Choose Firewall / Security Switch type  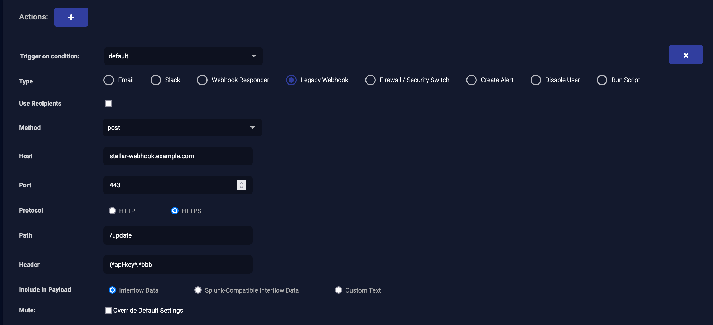pyautogui.click(x=370, y=80)
